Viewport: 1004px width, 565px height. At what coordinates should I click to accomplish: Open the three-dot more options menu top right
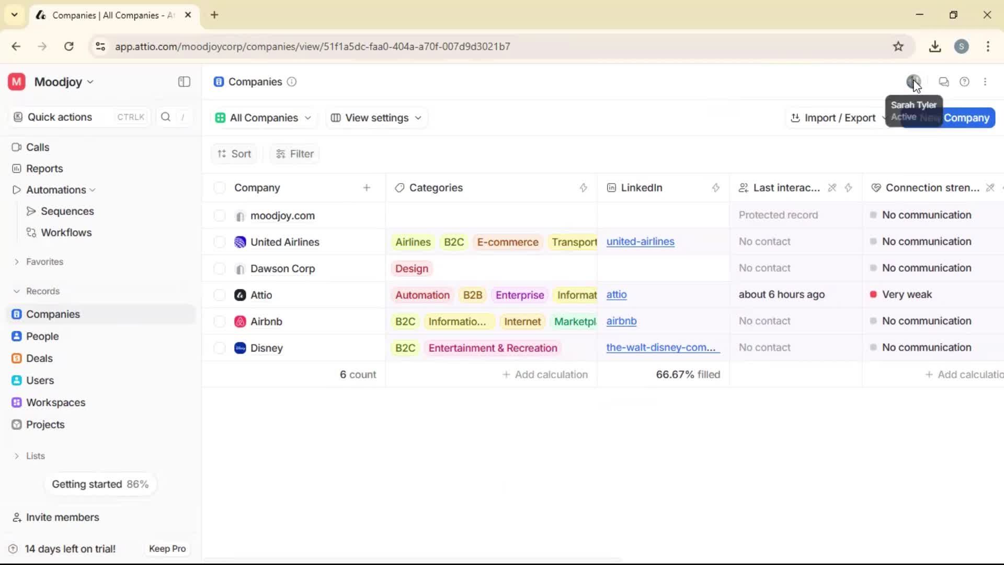point(986,82)
